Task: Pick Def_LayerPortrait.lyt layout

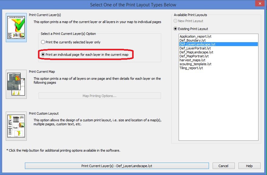Action: [x=195, y=48]
